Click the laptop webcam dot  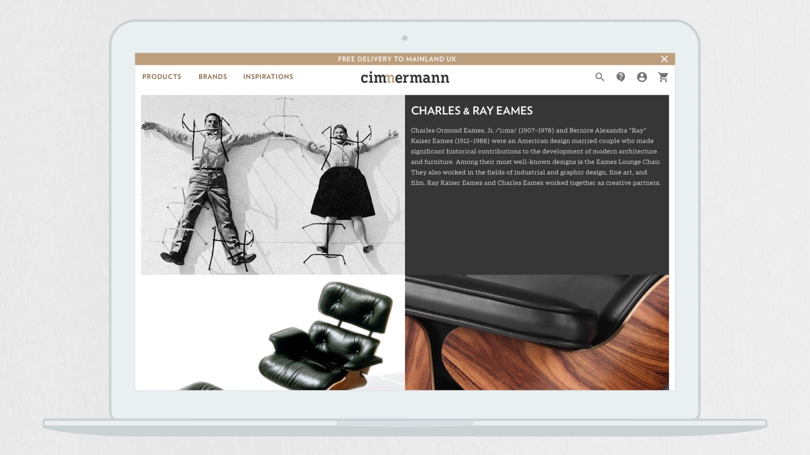tap(405, 38)
